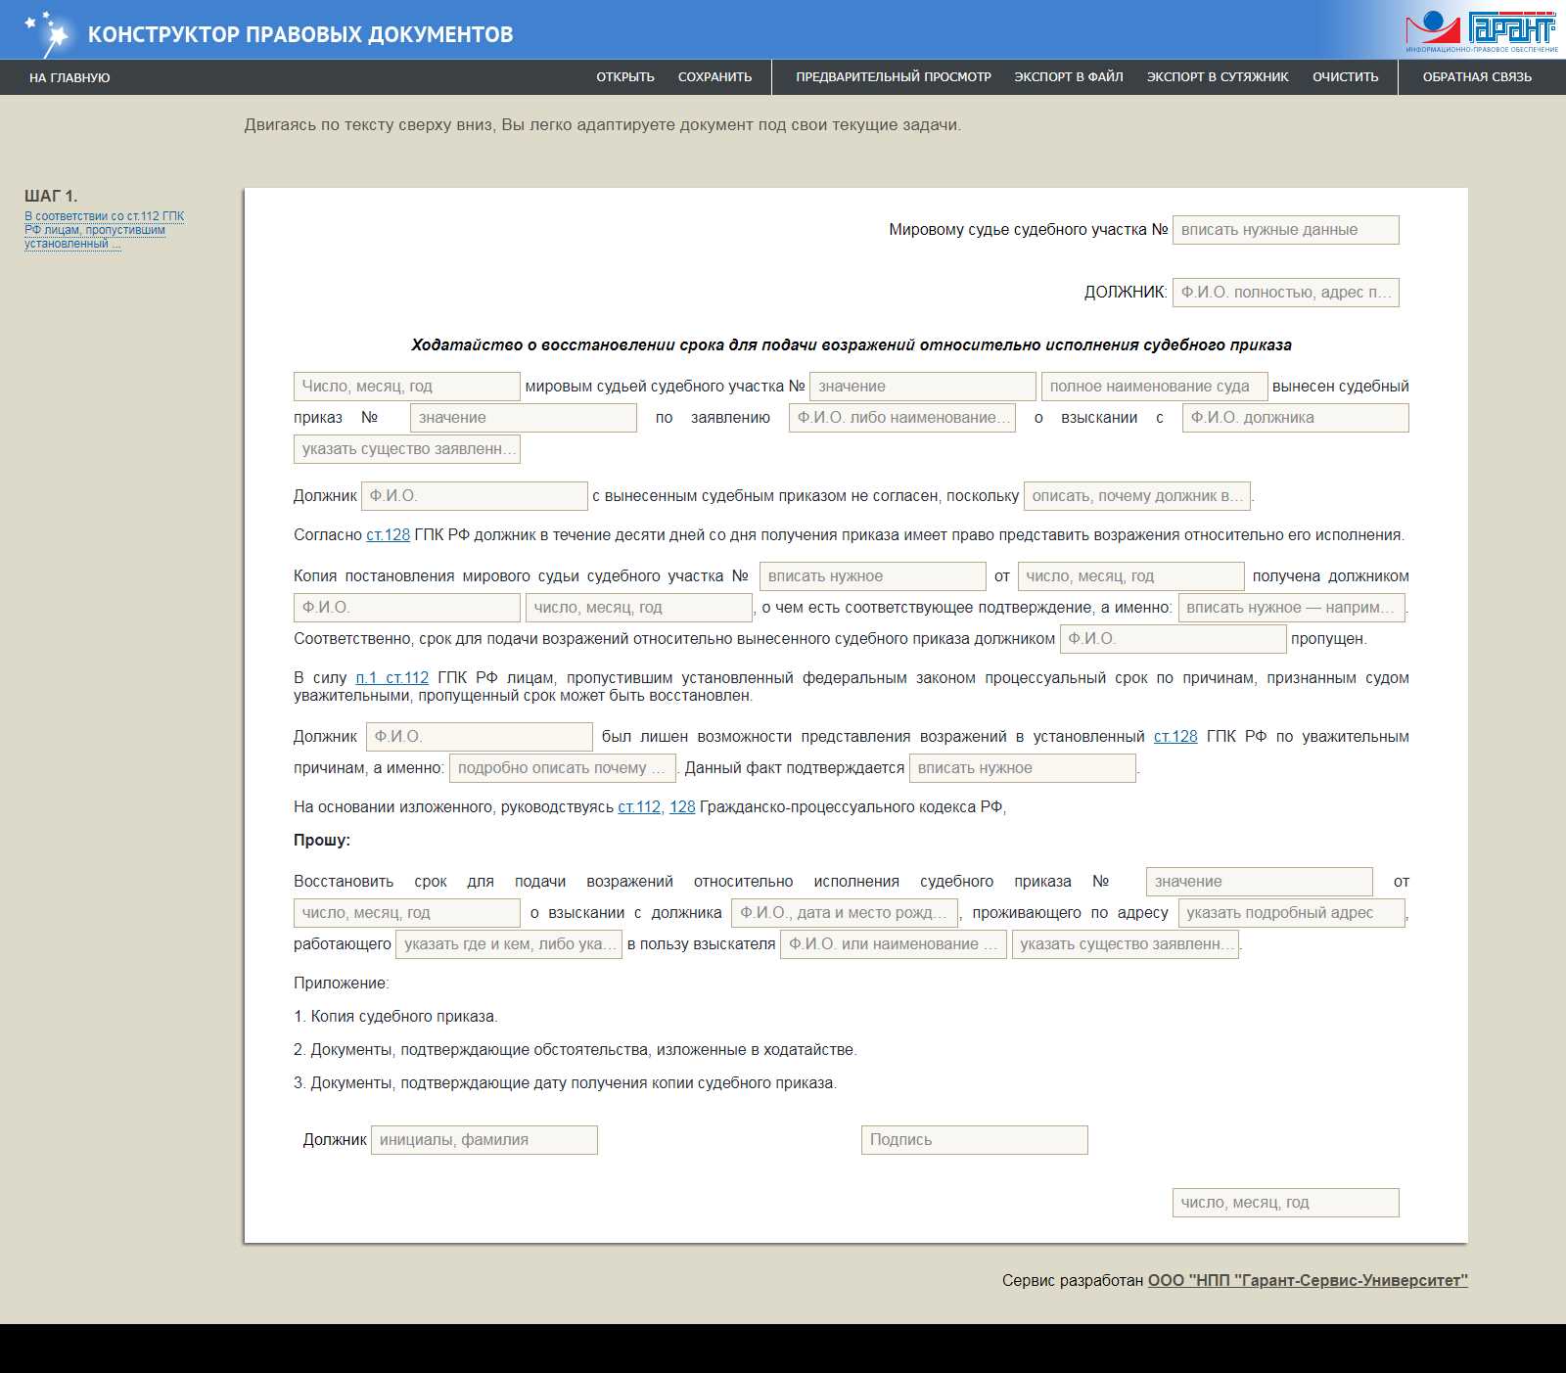Screen dimensions: 1566x1373
Task: Focus описать, почему должник field
Action: pyautogui.click(x=1137, y=496)
